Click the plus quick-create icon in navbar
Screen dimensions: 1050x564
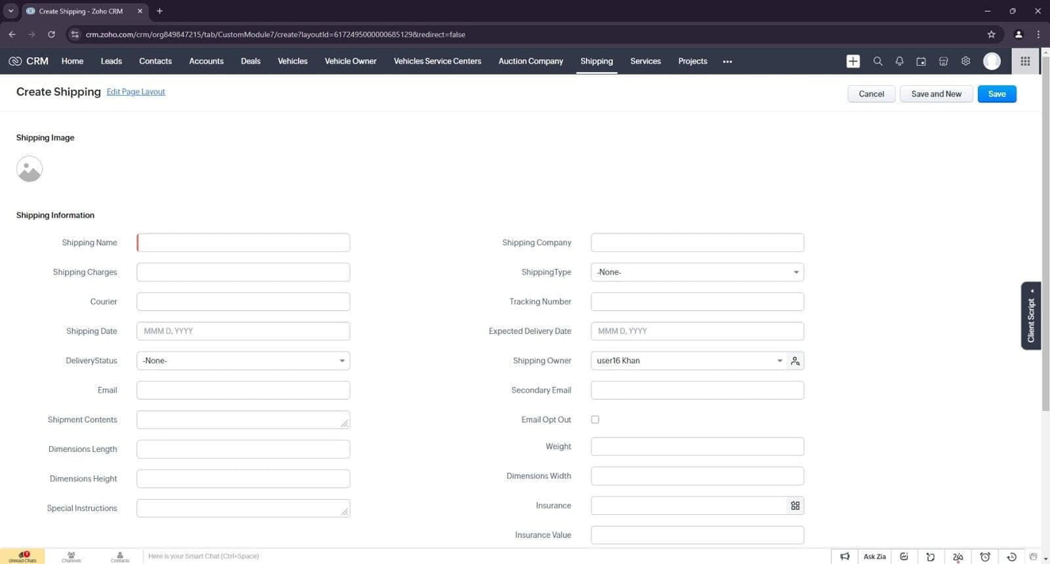(853, 61)
